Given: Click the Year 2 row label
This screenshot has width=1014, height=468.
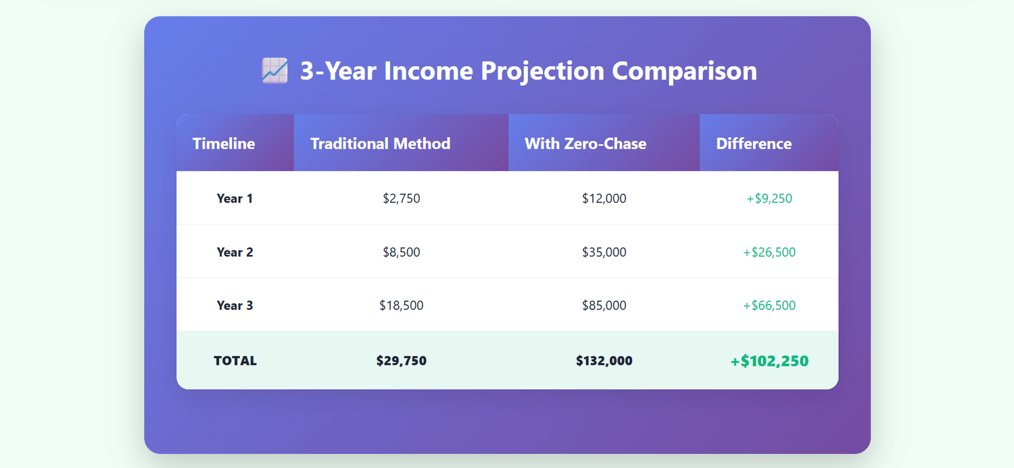Looking at the screenshot, I should click(x=235, y=252).
